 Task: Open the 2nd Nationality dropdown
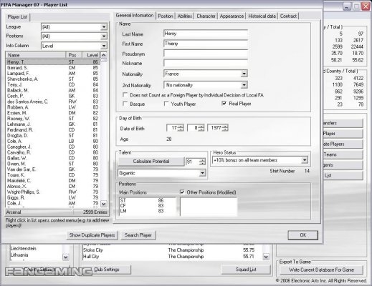pyautogui.click(x=244, y=85)
